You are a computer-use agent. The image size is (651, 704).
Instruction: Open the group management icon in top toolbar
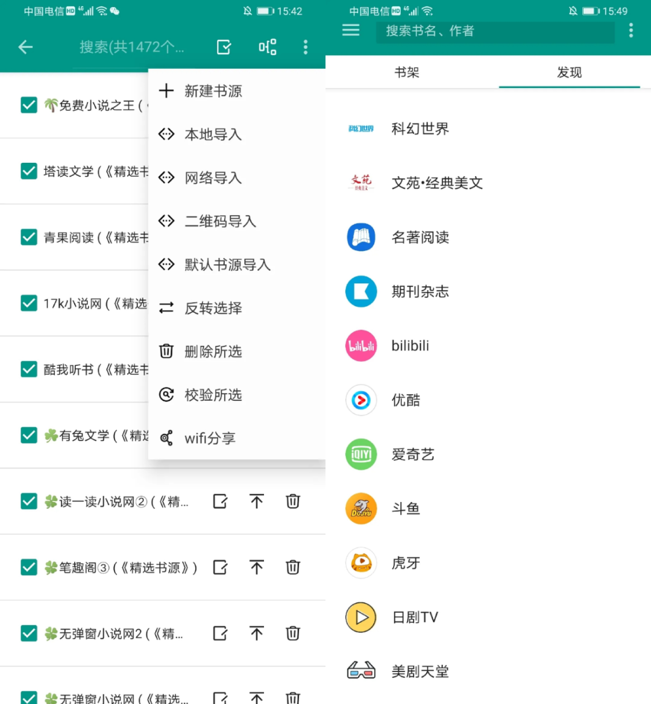point(268,46)
